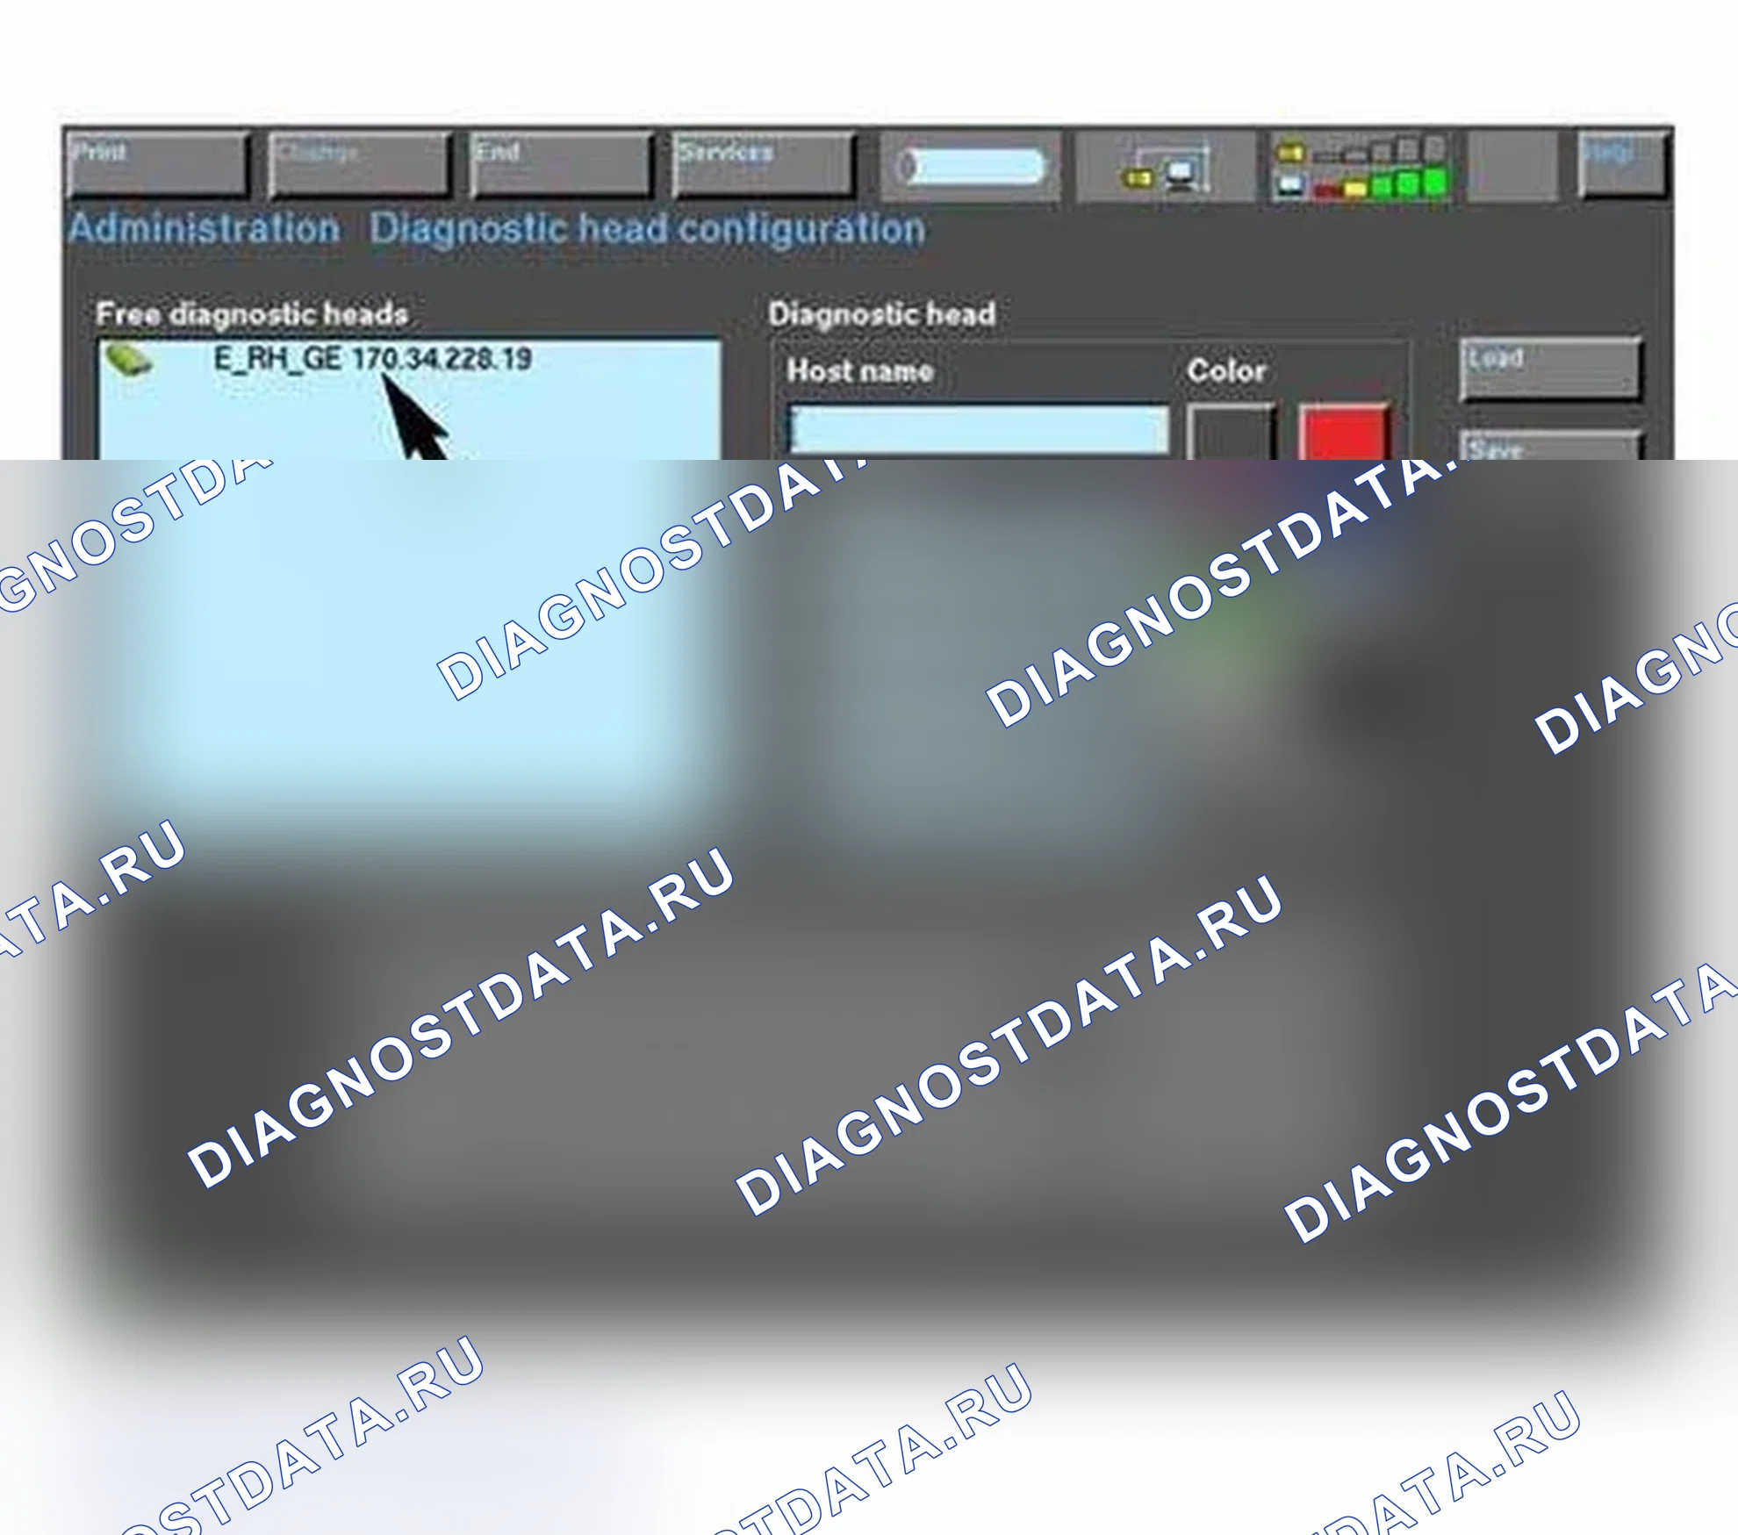1738x1535 pixels.
Task: Click the Print button
Action: pyautogui.click(x=159, y=164)
